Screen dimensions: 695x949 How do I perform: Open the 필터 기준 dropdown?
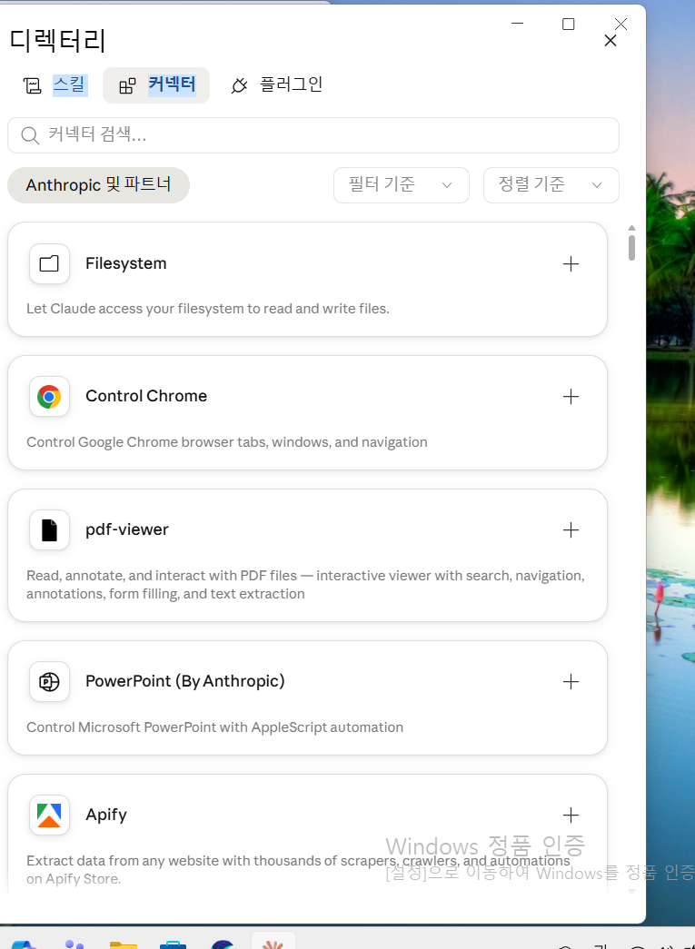[402, 184]
